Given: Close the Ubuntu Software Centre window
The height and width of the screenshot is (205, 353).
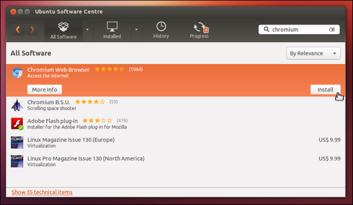Looking at the screenshot, I should (13, 12).
